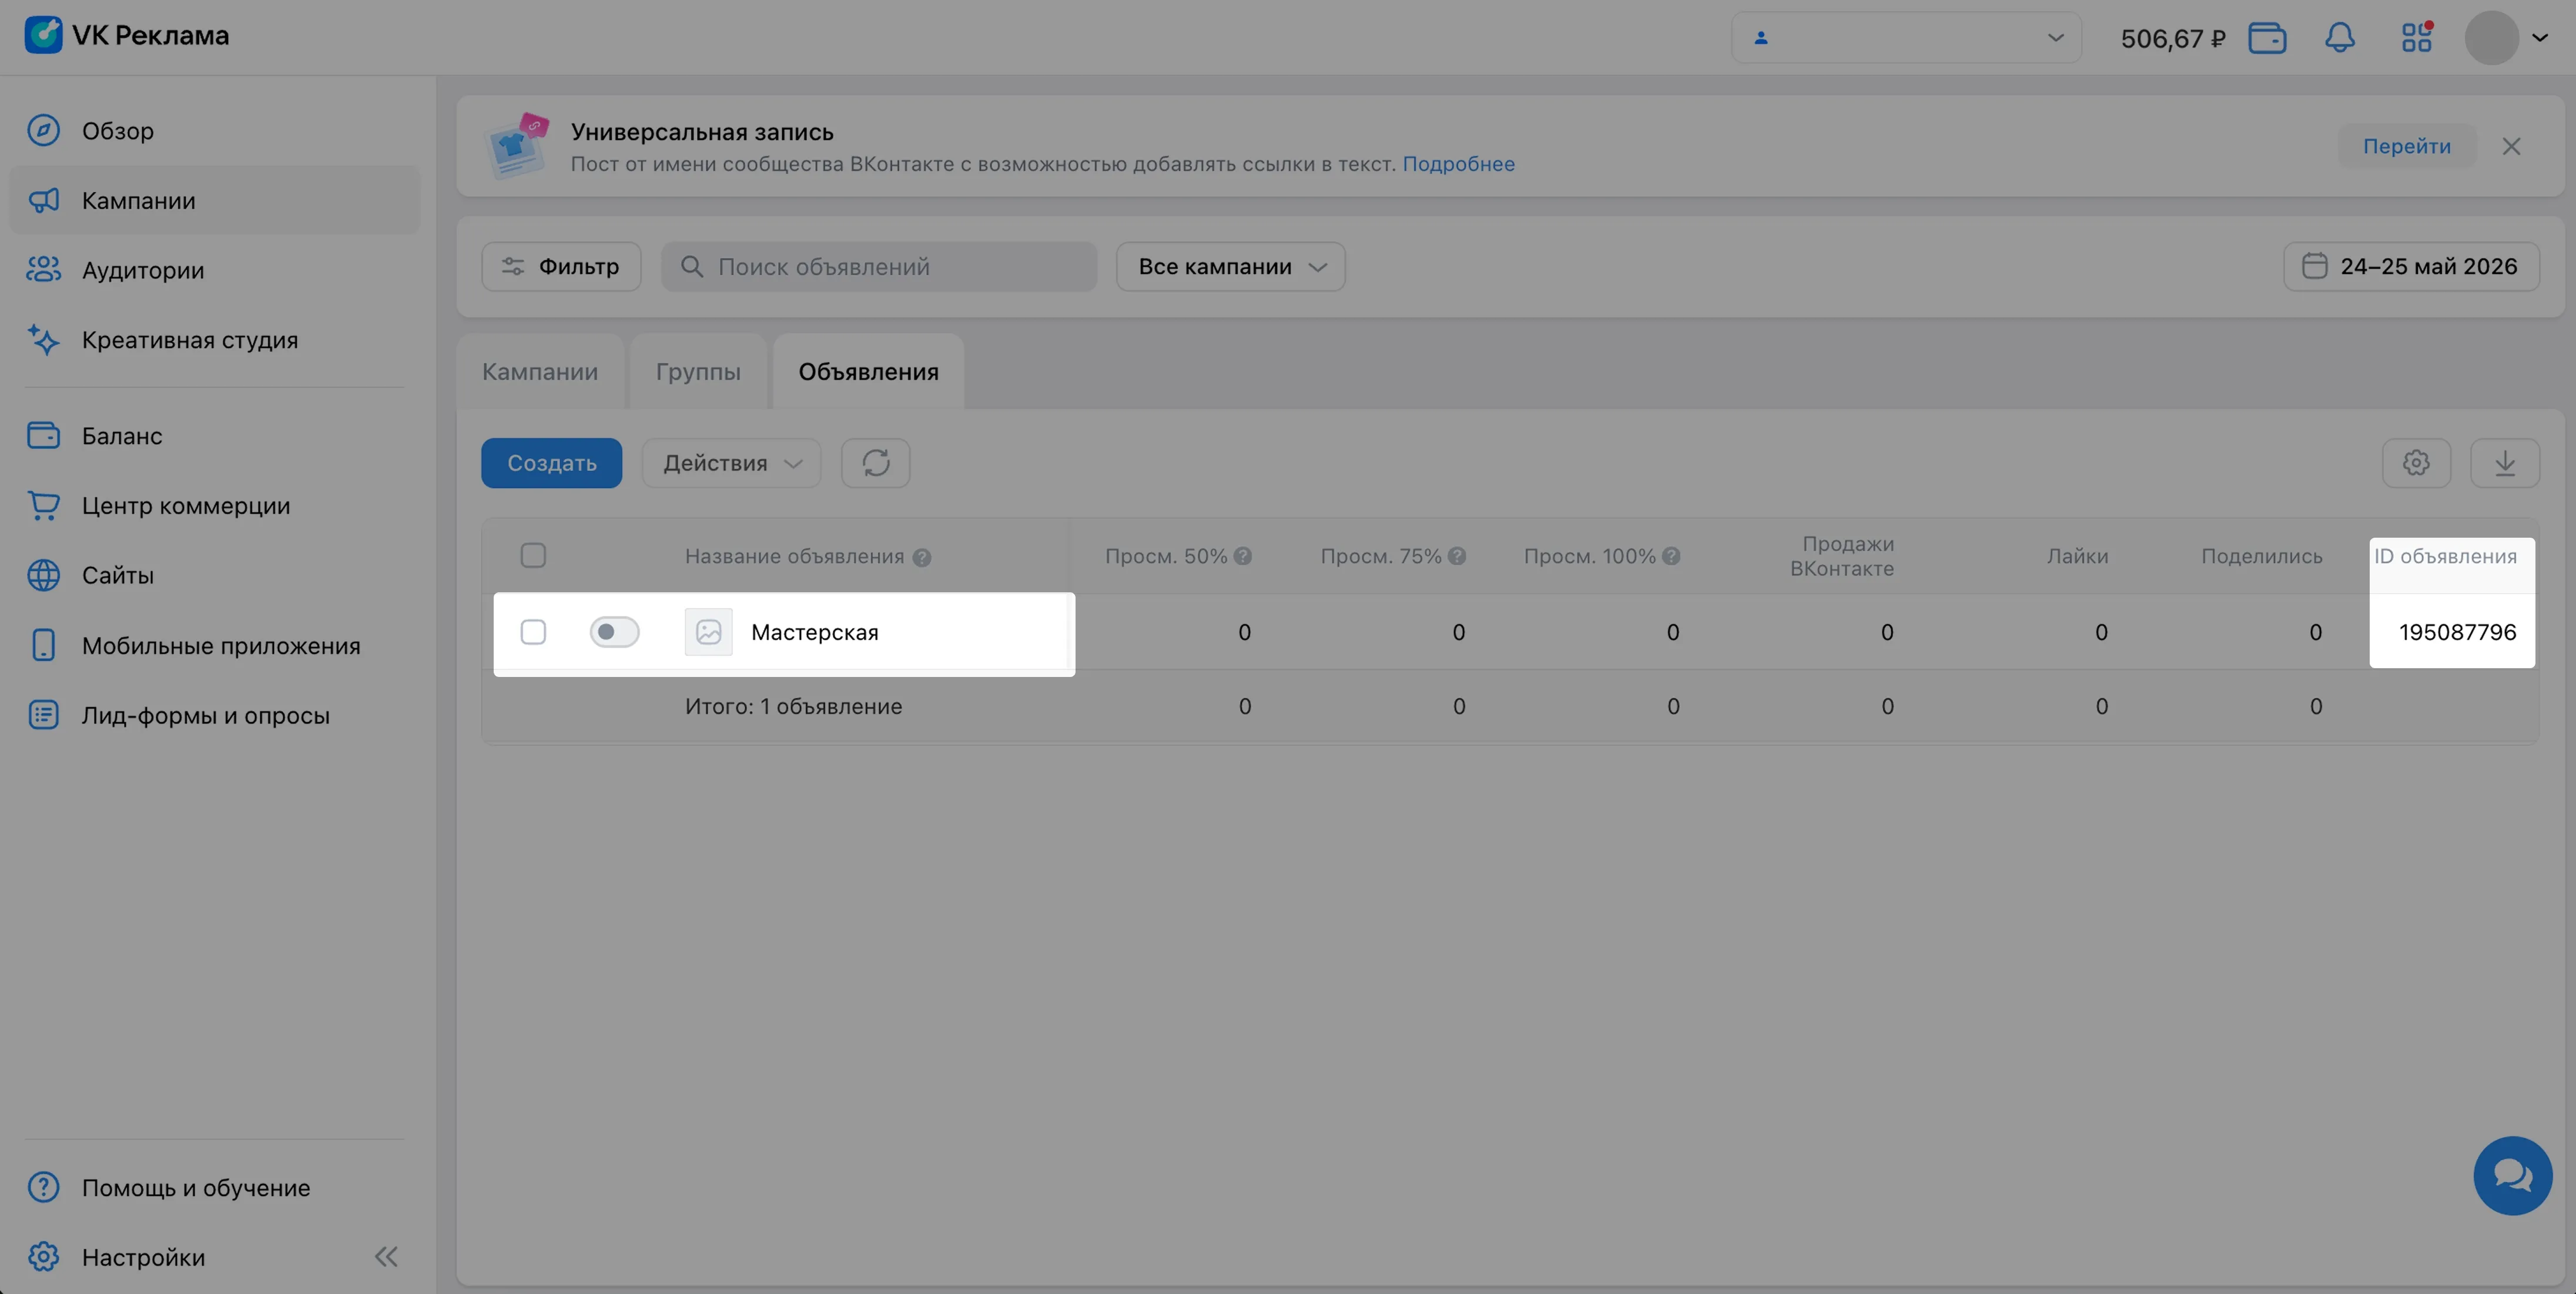Expand the profile menu chevron
Viewport: 2576px width, 1294px height.
click(2540, 38)
